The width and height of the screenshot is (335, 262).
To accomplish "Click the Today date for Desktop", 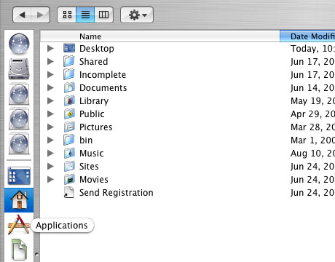I will tap(312, 49).
